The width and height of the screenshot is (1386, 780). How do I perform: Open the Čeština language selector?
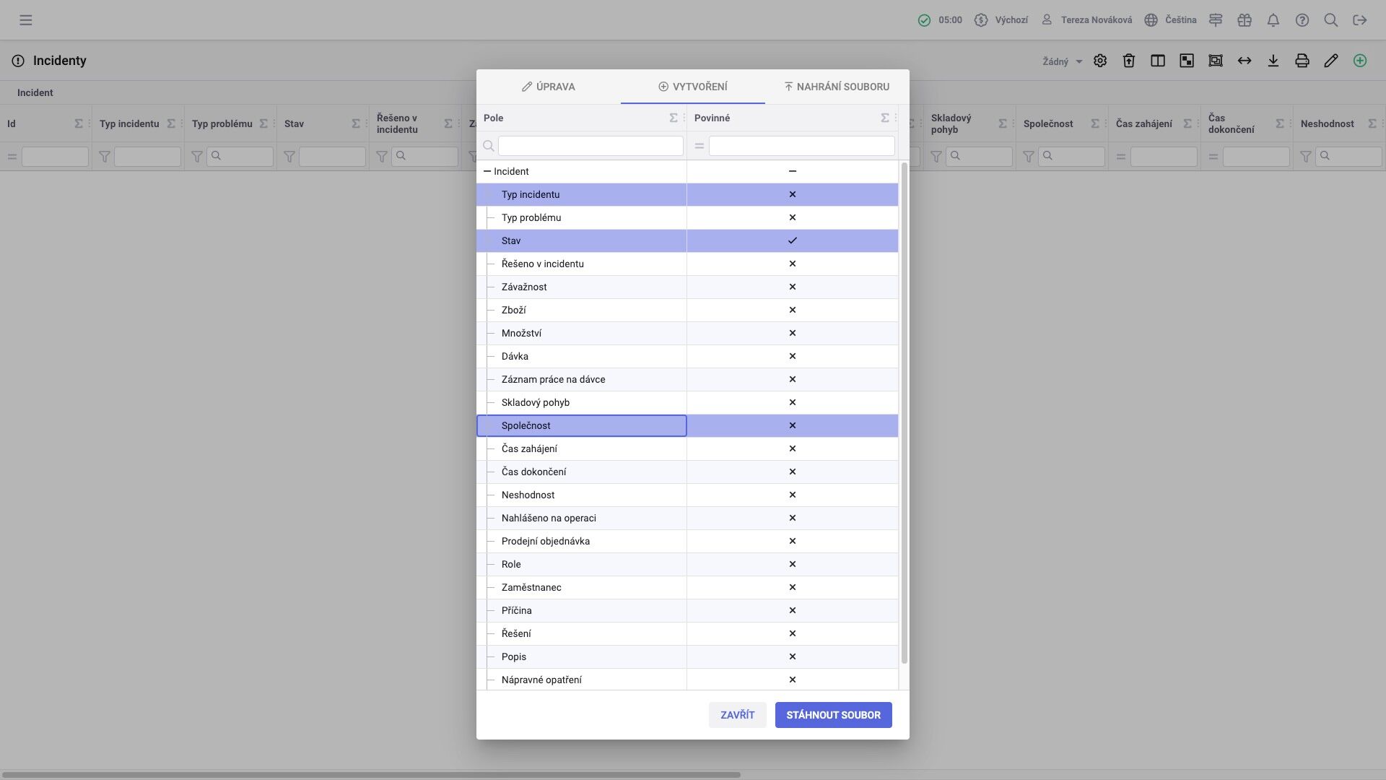point(1170,20)
